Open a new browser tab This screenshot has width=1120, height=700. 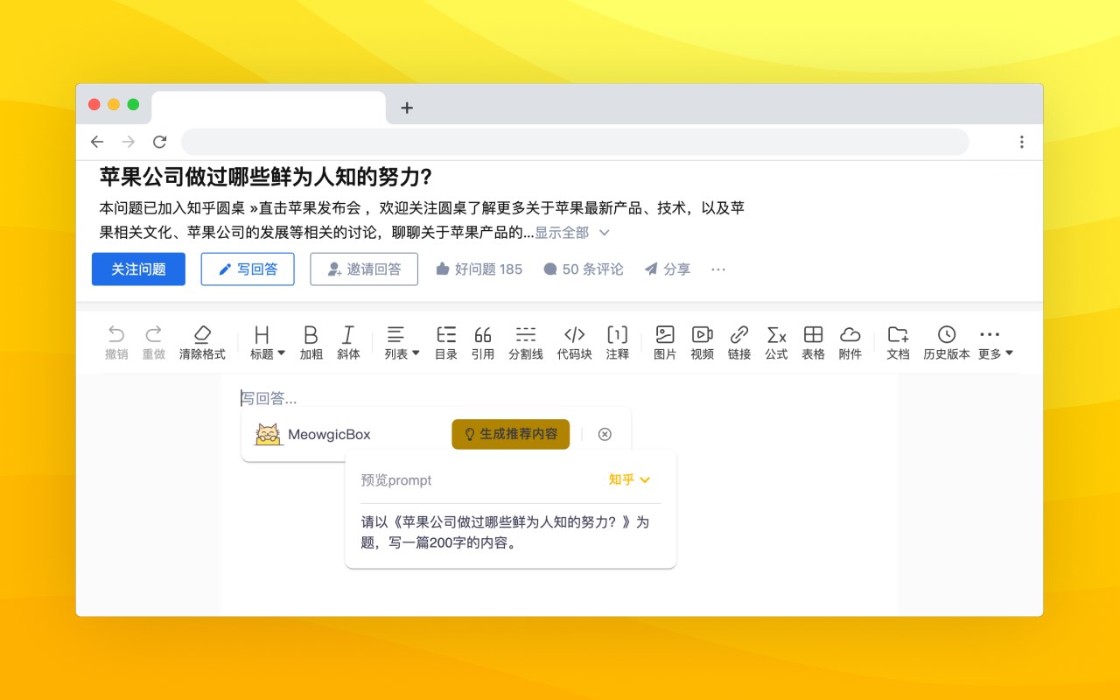(407, 108)
